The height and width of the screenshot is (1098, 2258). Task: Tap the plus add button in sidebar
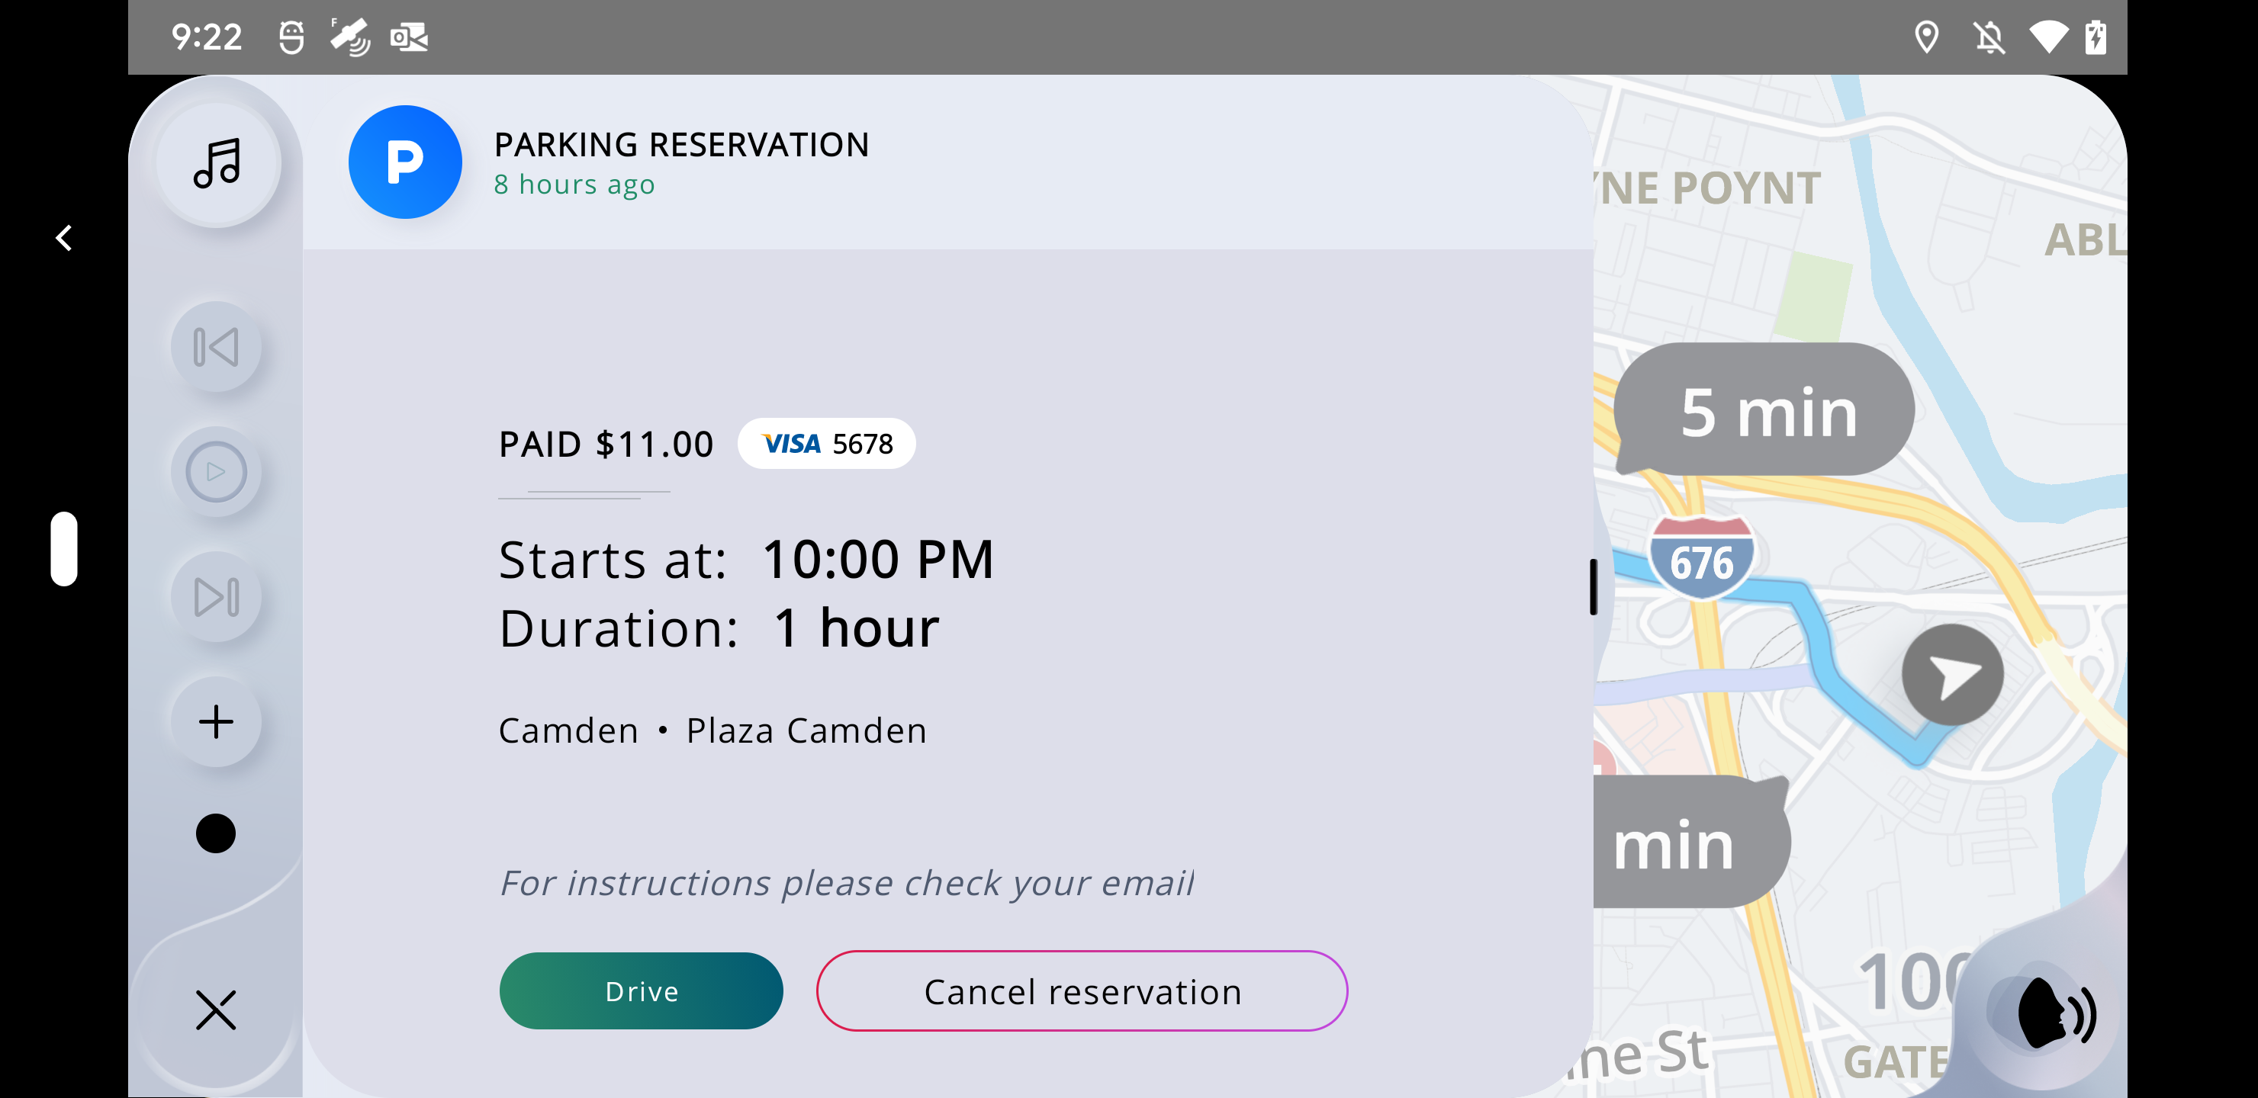coord(216,722)
